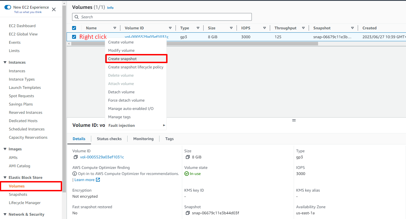Uncheck the volume row checkbox
The image size is (406, 219).
pos(74,37)
